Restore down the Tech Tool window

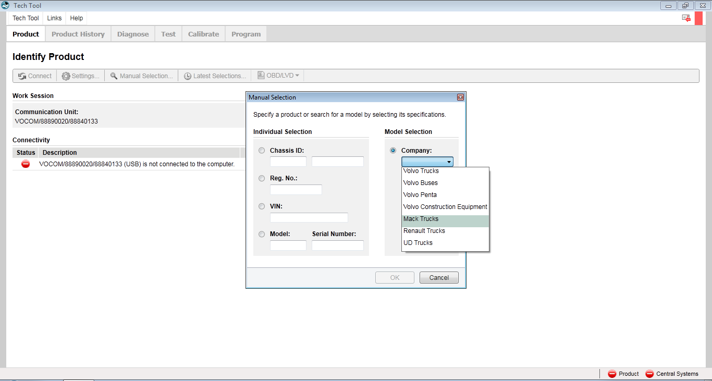click(685, 6)
